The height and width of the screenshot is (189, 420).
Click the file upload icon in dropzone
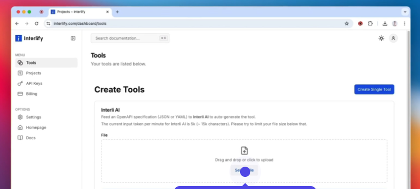pos(244,150)
